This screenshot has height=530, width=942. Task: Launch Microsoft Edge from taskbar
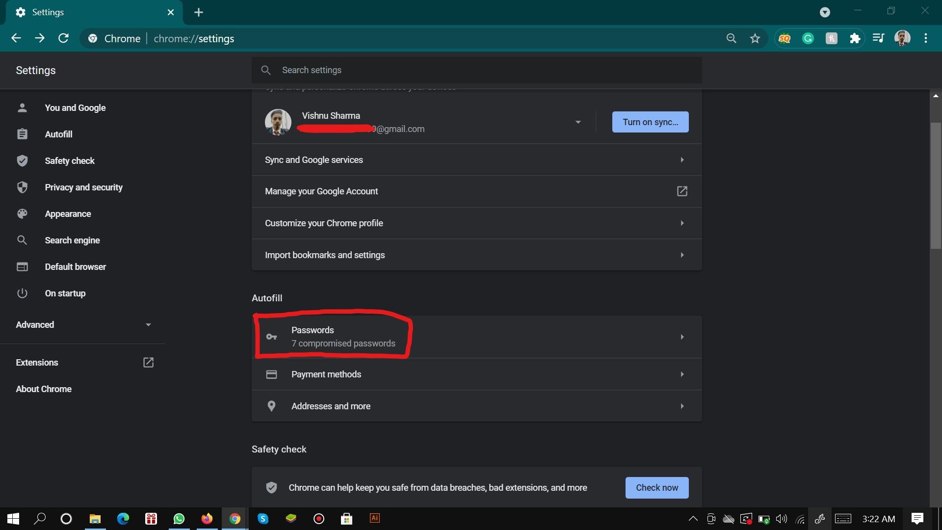123,519
